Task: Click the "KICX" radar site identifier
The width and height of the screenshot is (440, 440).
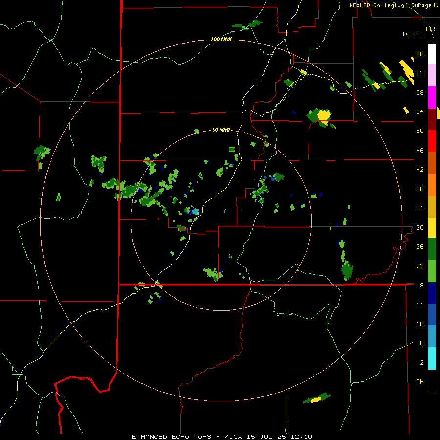Action: click(x=234, y=437)
